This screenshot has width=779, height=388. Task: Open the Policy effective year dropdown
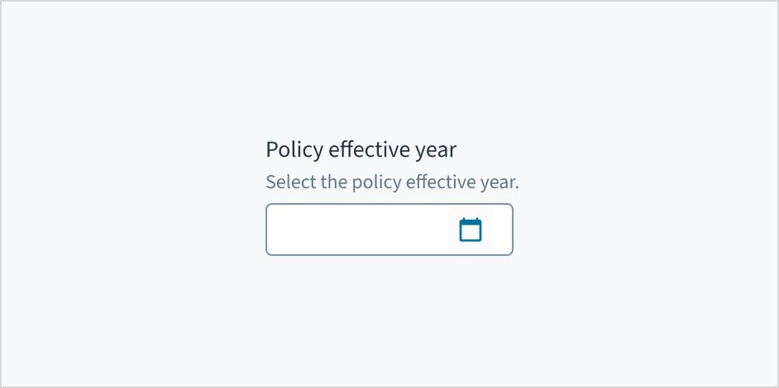[470, 229]
